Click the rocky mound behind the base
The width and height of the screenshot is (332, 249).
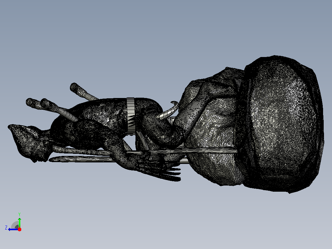[212, 127]
